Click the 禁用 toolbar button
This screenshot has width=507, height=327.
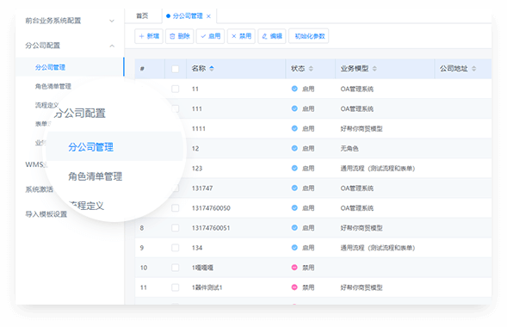pyautogui.click(x=241, y=36)
